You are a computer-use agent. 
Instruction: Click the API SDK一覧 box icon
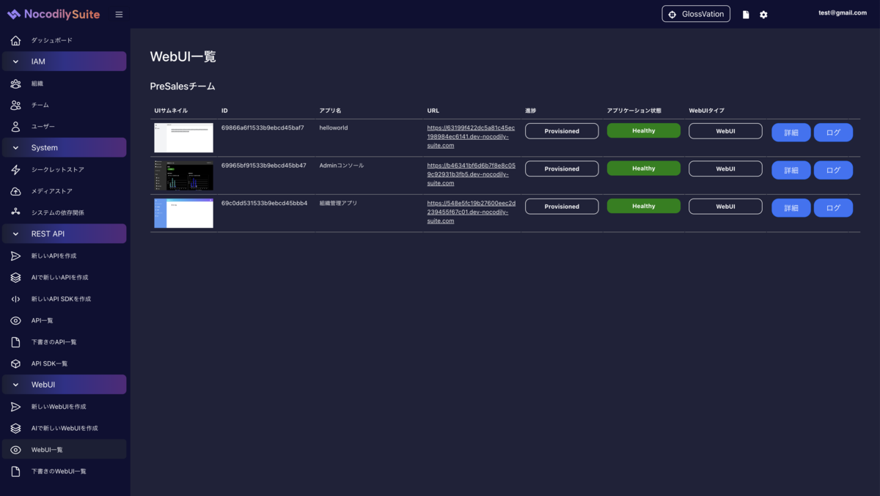(15, 363)
